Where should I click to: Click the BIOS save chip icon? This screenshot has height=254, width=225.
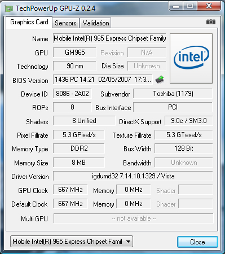(160, 80)
